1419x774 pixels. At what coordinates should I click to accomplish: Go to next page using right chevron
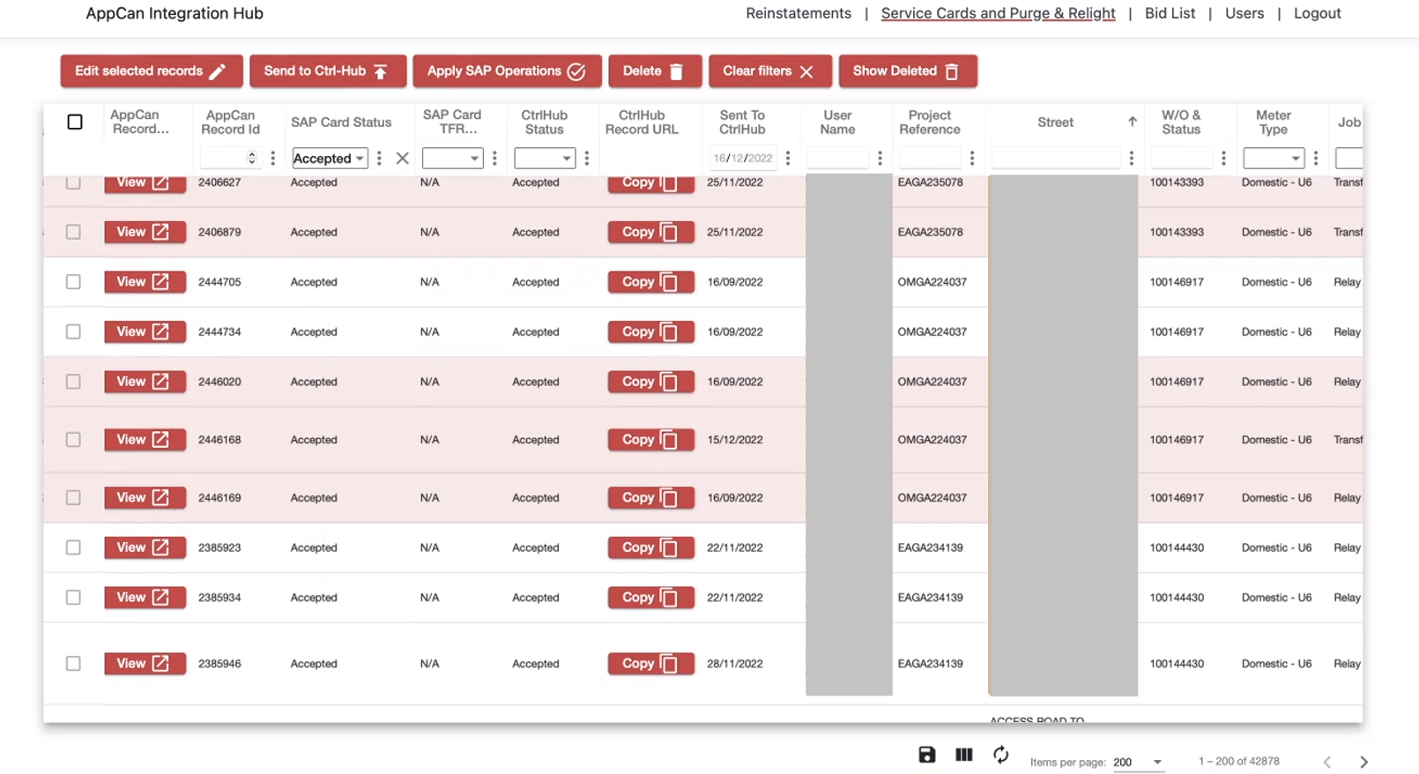(x=1363, y=762)
